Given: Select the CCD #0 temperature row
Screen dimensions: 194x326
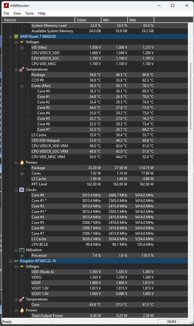Looking at the screenshot, I should point(109,80).
